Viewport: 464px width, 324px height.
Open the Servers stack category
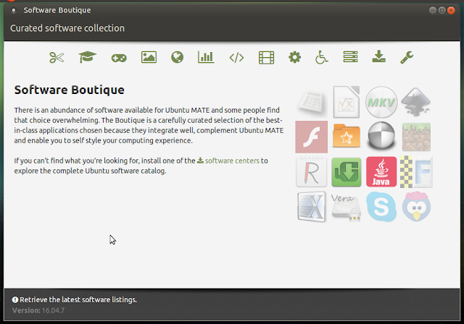click(x=350, y=57)
